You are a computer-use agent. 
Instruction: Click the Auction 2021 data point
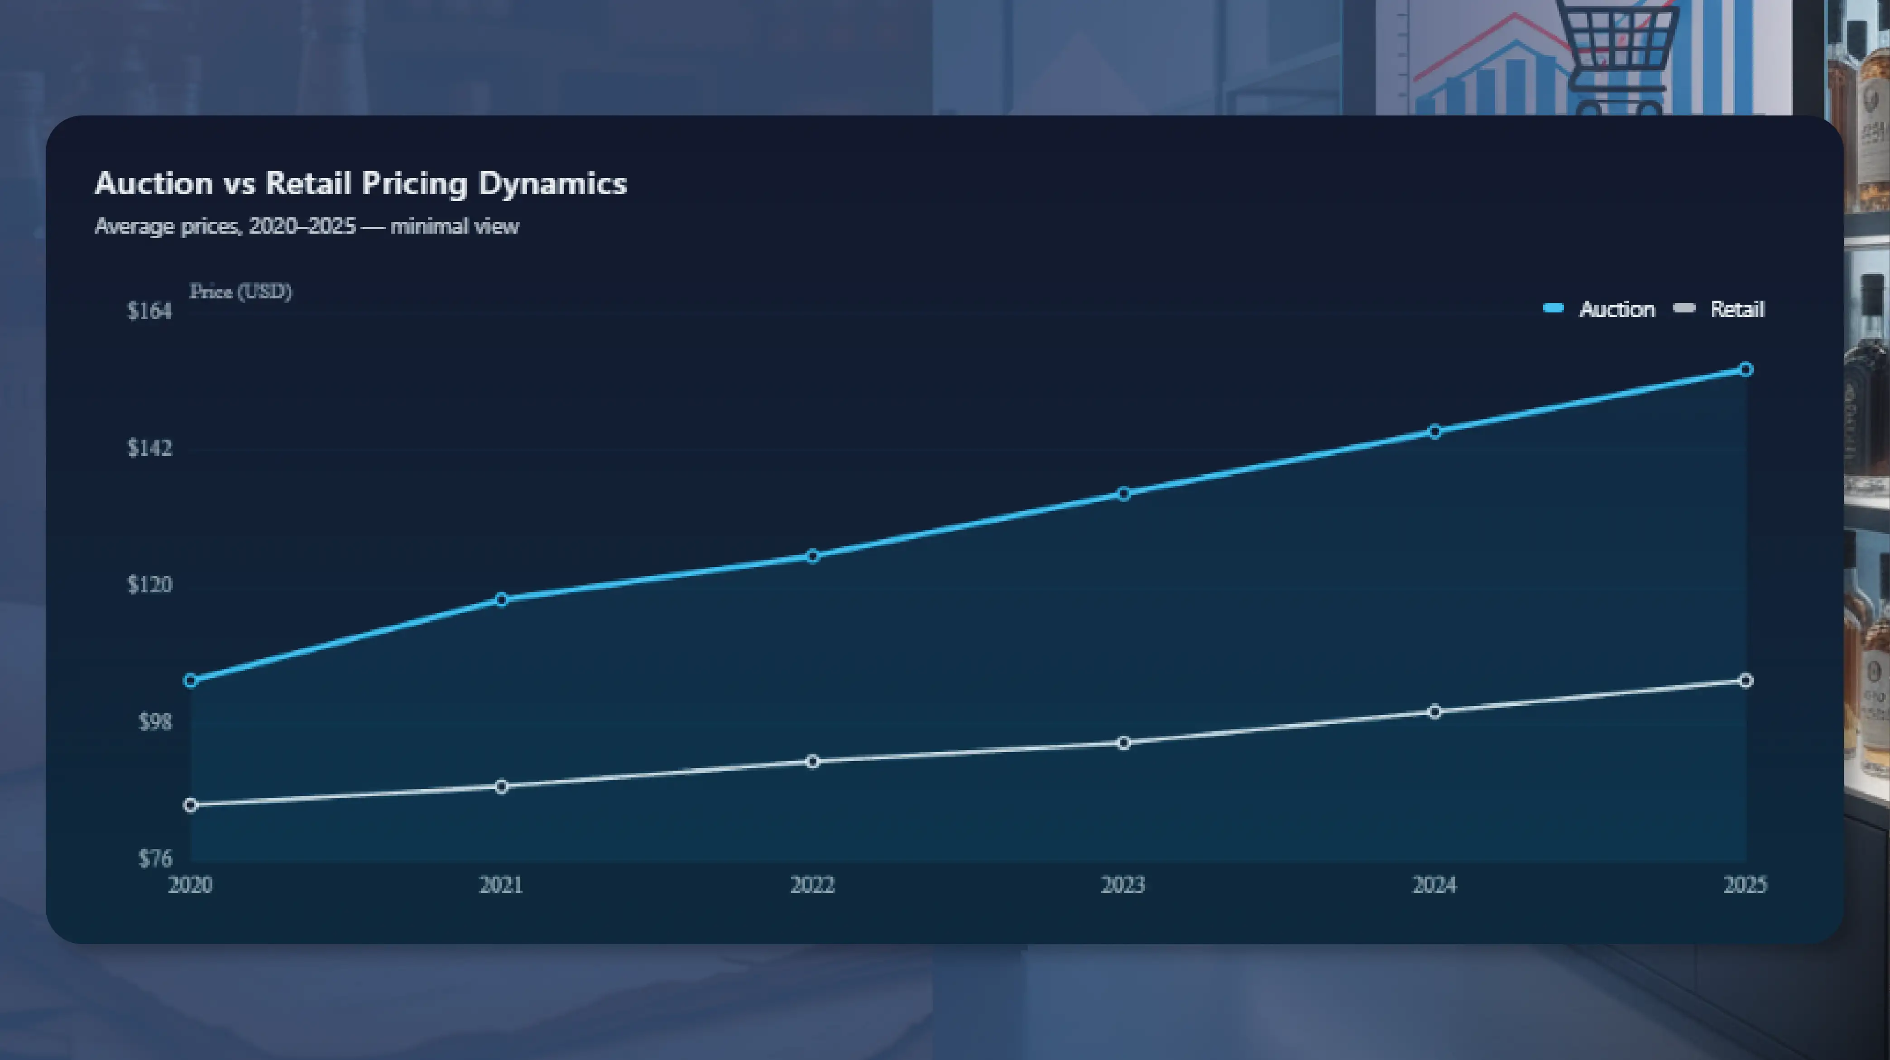[502, 600]
